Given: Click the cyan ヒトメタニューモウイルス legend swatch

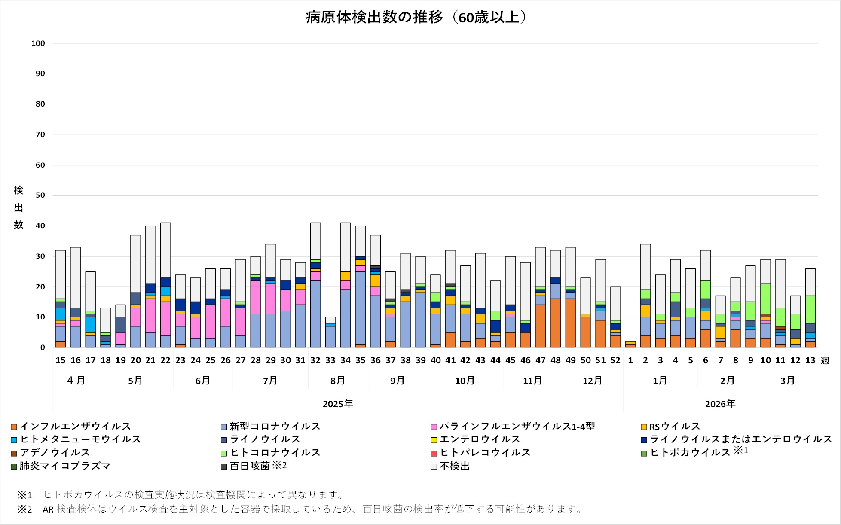Looking at the screenshot, I should coord(14,440).
